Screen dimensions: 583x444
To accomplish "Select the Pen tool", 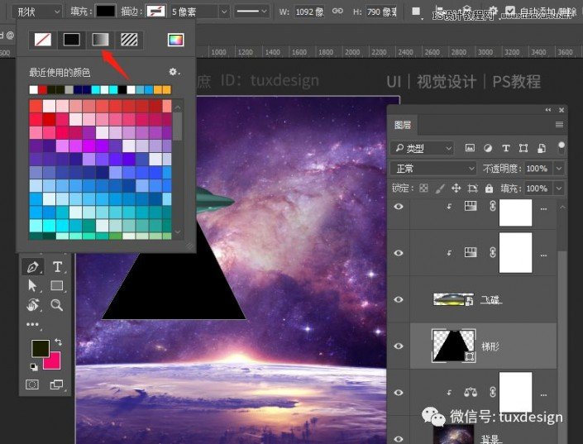I will pyautogui.click(x=33, y=266).
